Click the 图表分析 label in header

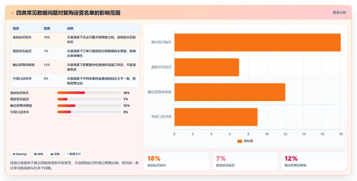(339, 12)
